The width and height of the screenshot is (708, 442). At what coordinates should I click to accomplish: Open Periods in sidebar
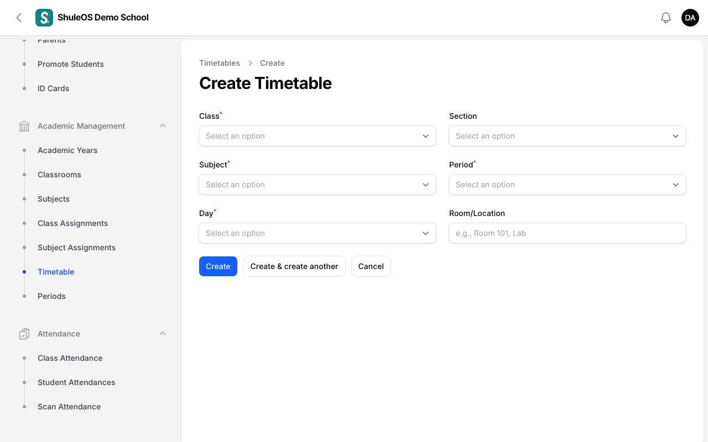tap(51, 296)
